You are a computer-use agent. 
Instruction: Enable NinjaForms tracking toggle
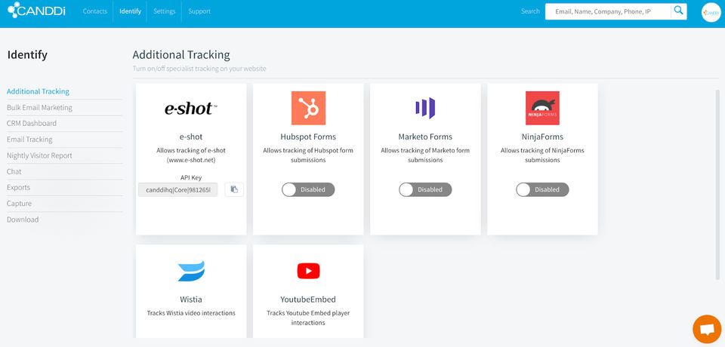point(542,189)
